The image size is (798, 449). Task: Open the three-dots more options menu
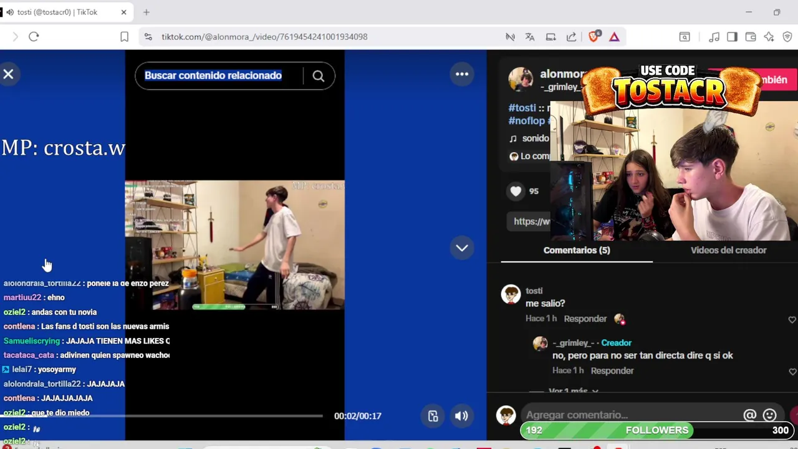coord(462,74)
